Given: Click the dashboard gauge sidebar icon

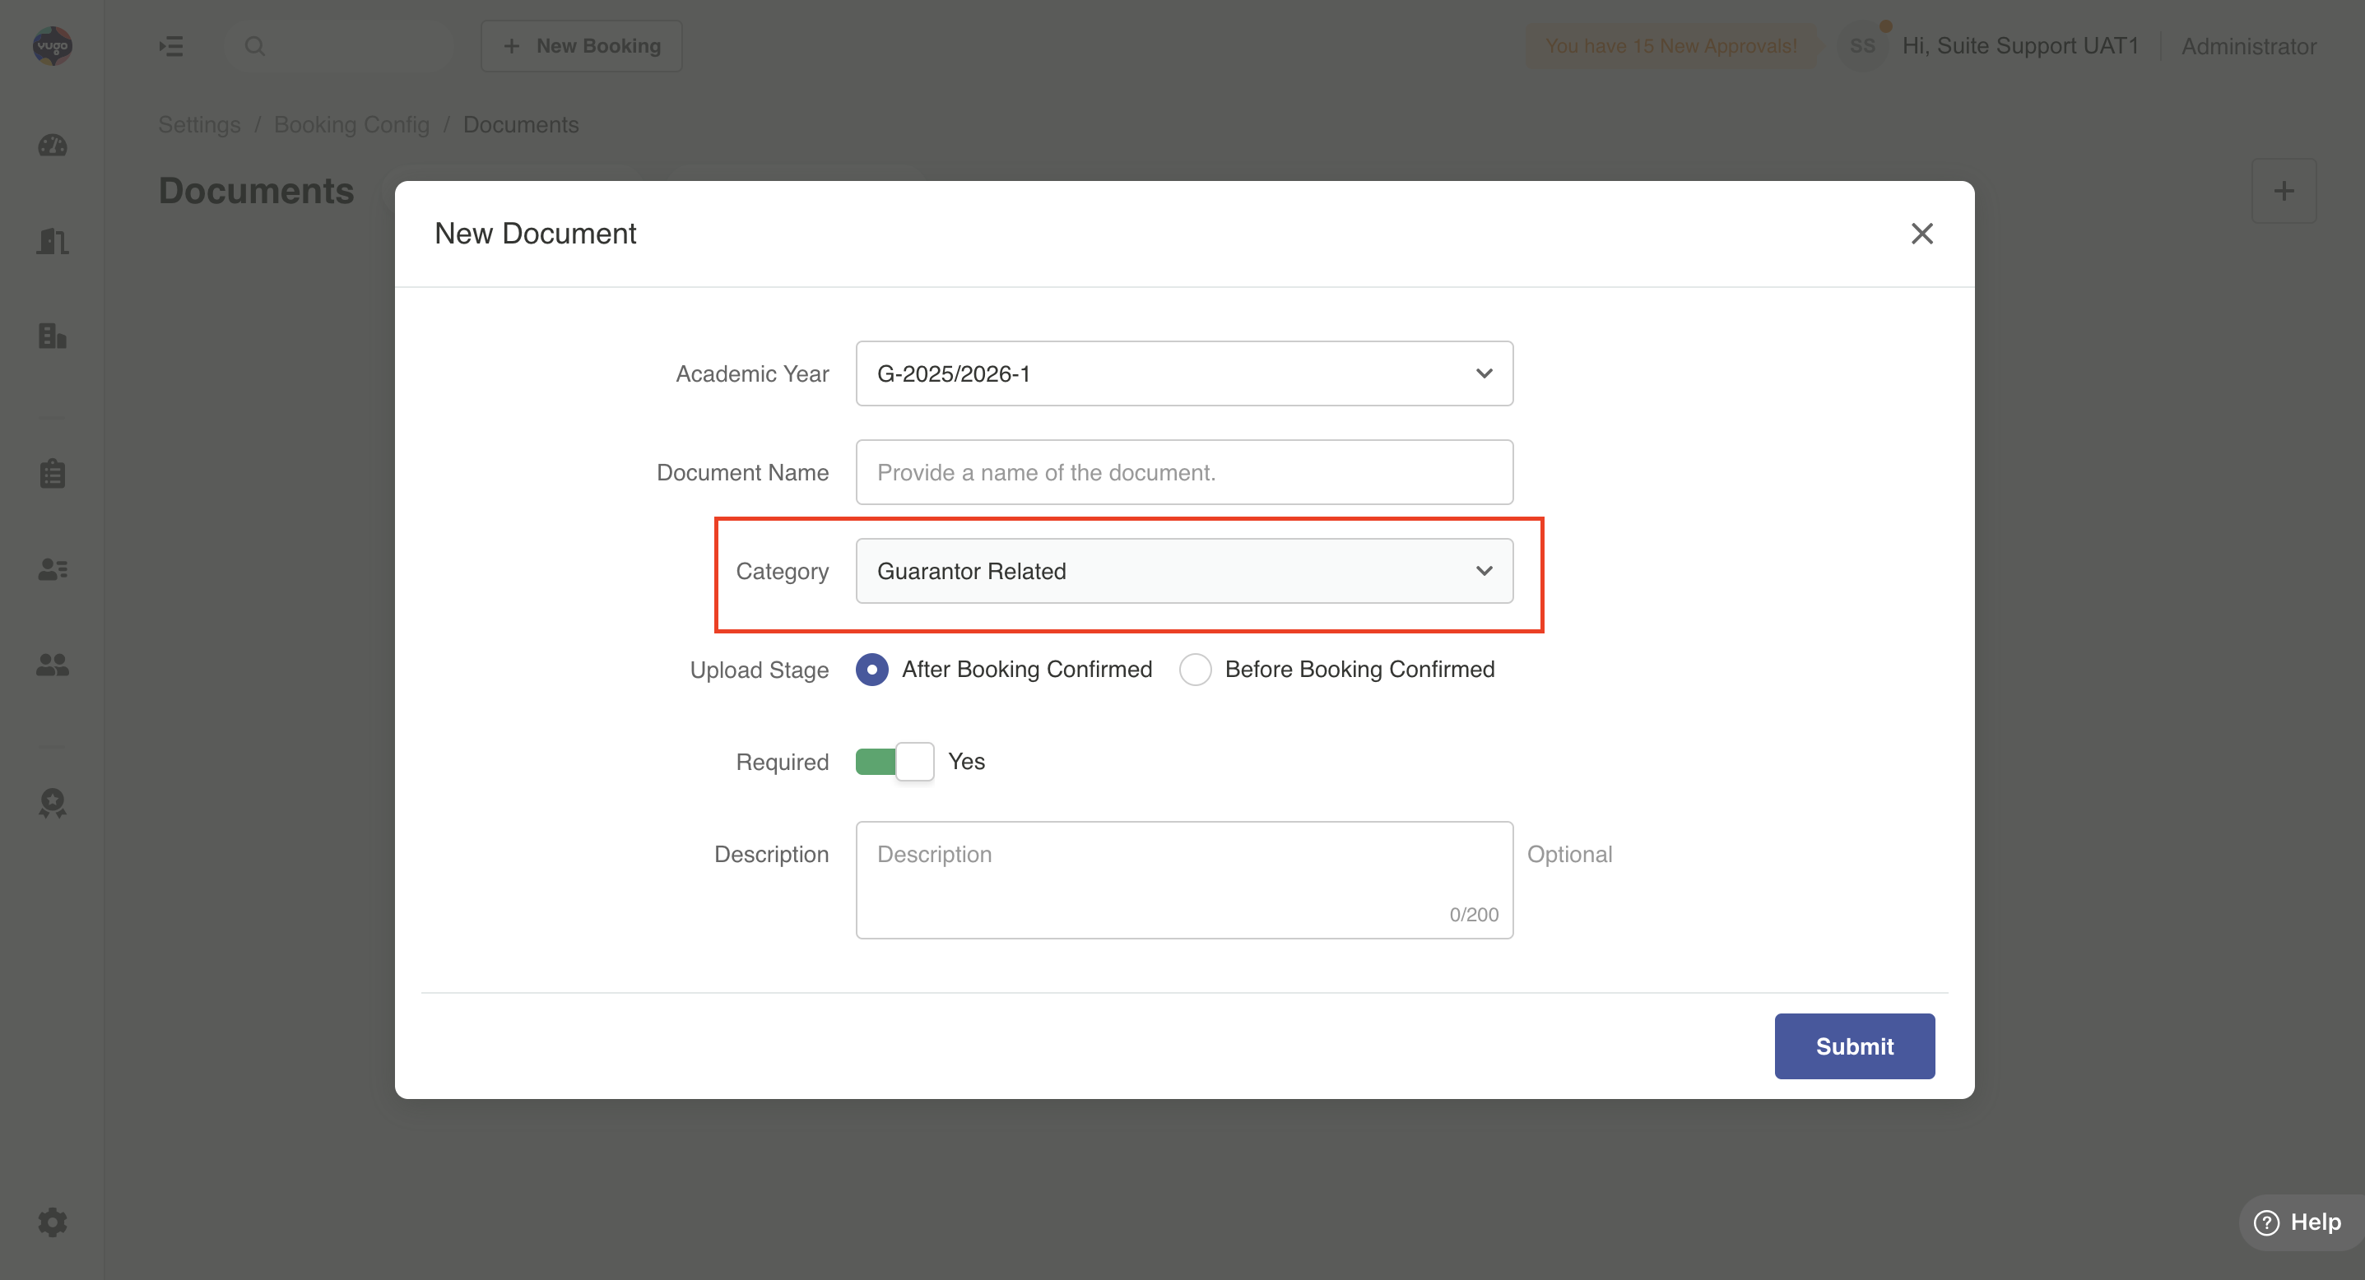Looking at the screenshot, I should coord(53,145).
